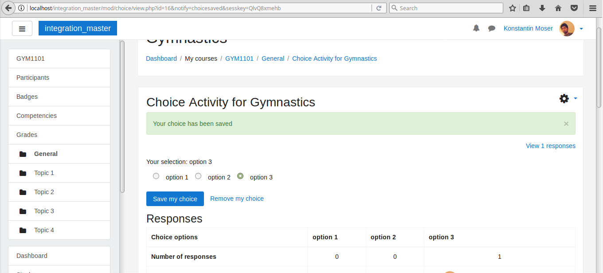Dismiss the choice saved notification

coord(566,124)
